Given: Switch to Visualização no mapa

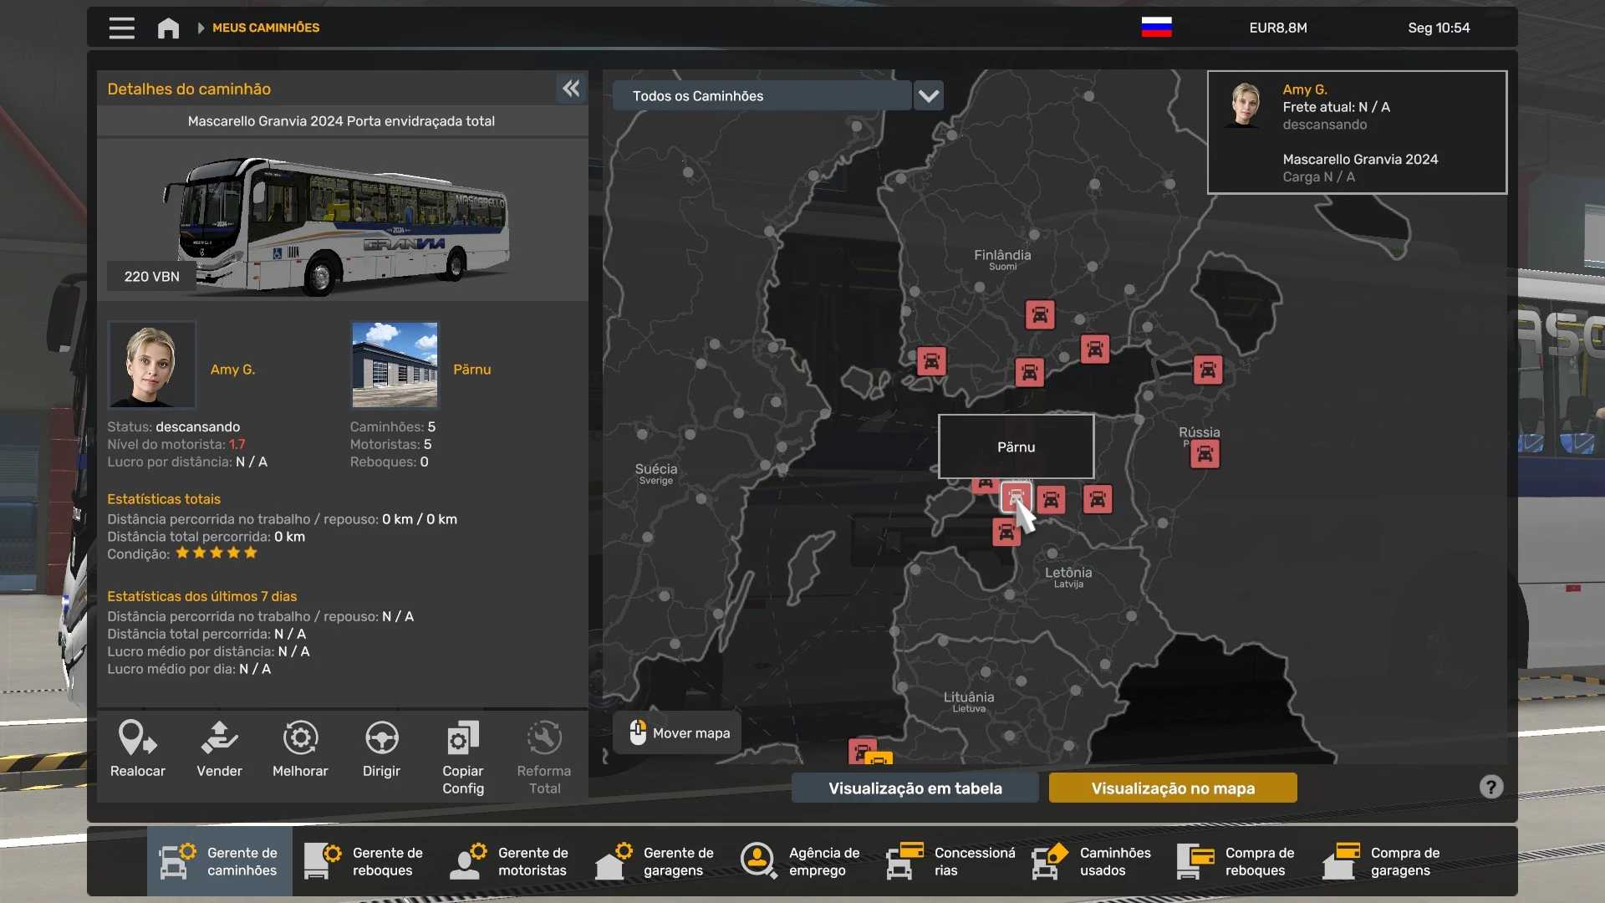Looking at the screenshot, I should (x=1172, y=788).
